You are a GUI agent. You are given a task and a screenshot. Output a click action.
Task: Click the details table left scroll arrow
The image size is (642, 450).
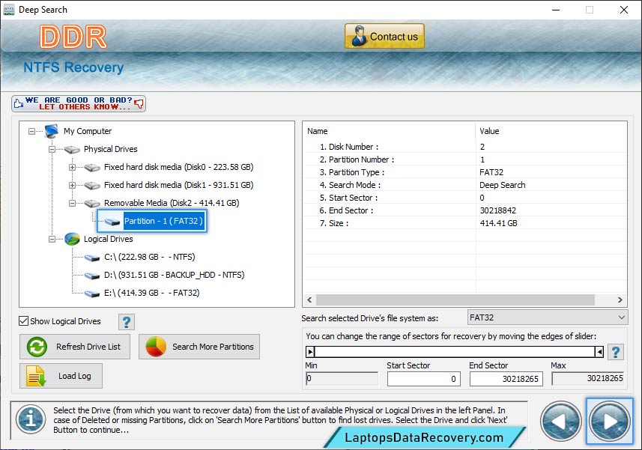(x=309, y=300)
